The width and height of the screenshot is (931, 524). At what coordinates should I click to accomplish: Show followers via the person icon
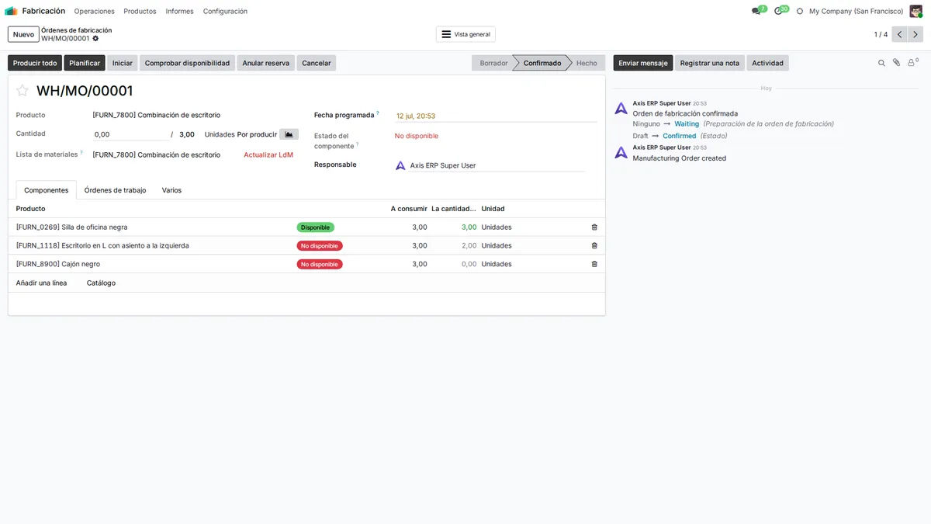click(912, 62)
